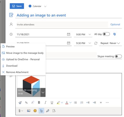The image size is (124, 117).
Task: Click the superscript A icon
Action: (33, 102)
